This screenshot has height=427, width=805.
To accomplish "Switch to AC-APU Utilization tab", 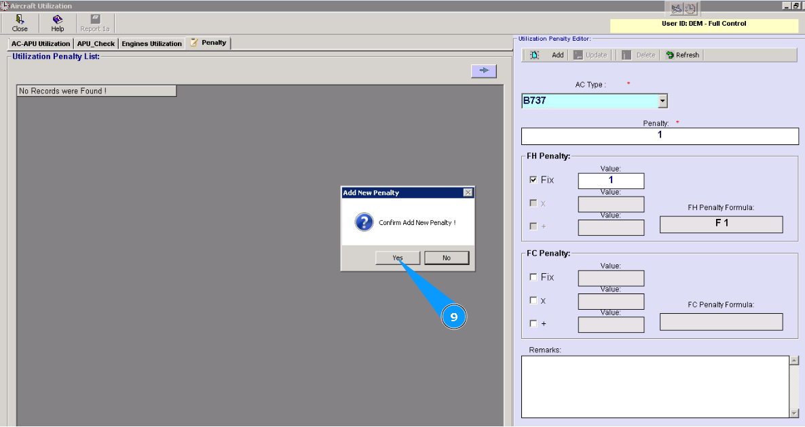I will click(x=41, y=43).
